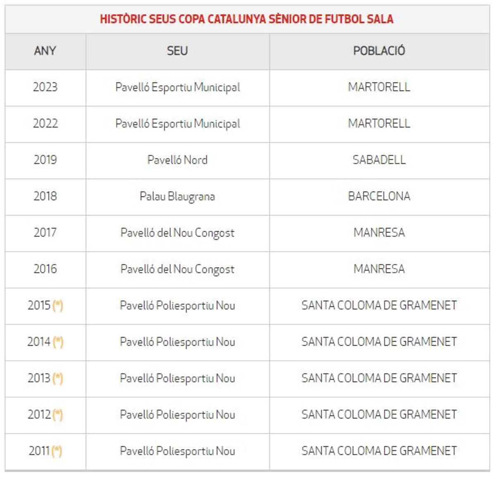
Task: Click the asterisk marker beside 2012
Action: (58, 415)
